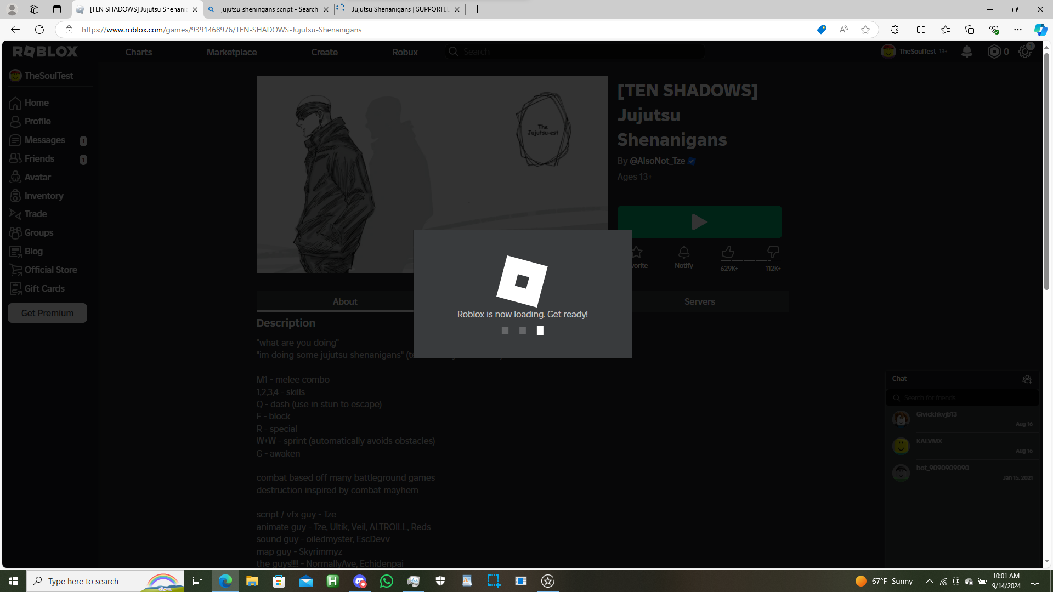Click the Get Premium button
The image size is (1053, 592).
tap(47, 313)
